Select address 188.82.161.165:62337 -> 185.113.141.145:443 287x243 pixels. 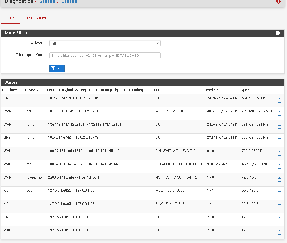[x=84, y=164]
